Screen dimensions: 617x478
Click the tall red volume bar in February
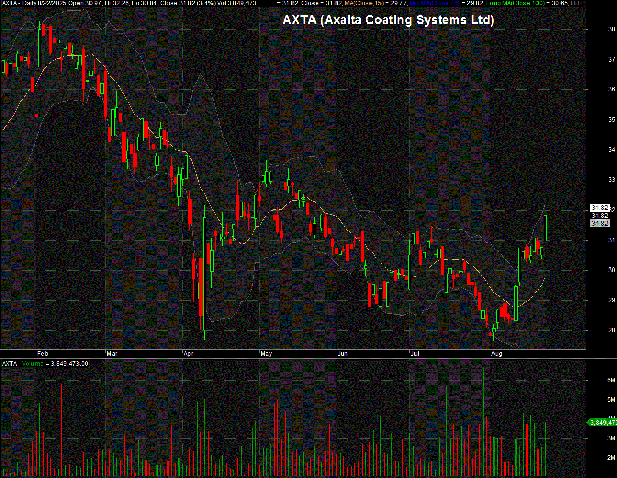coord(62,430)
